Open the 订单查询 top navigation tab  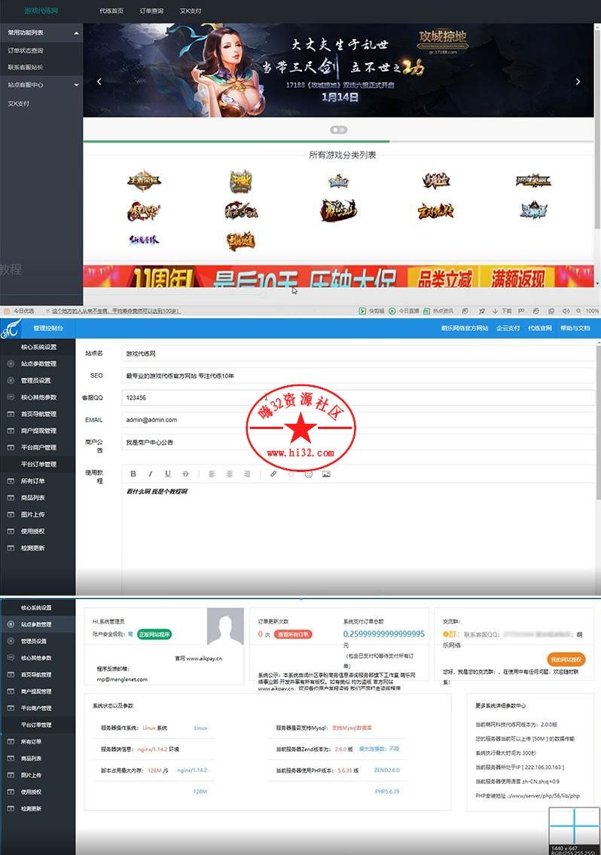tap(151, 11)
